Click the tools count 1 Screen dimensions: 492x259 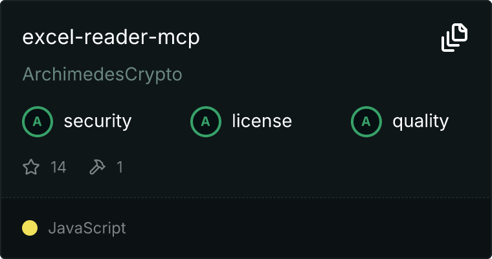[x=120, y=167]
